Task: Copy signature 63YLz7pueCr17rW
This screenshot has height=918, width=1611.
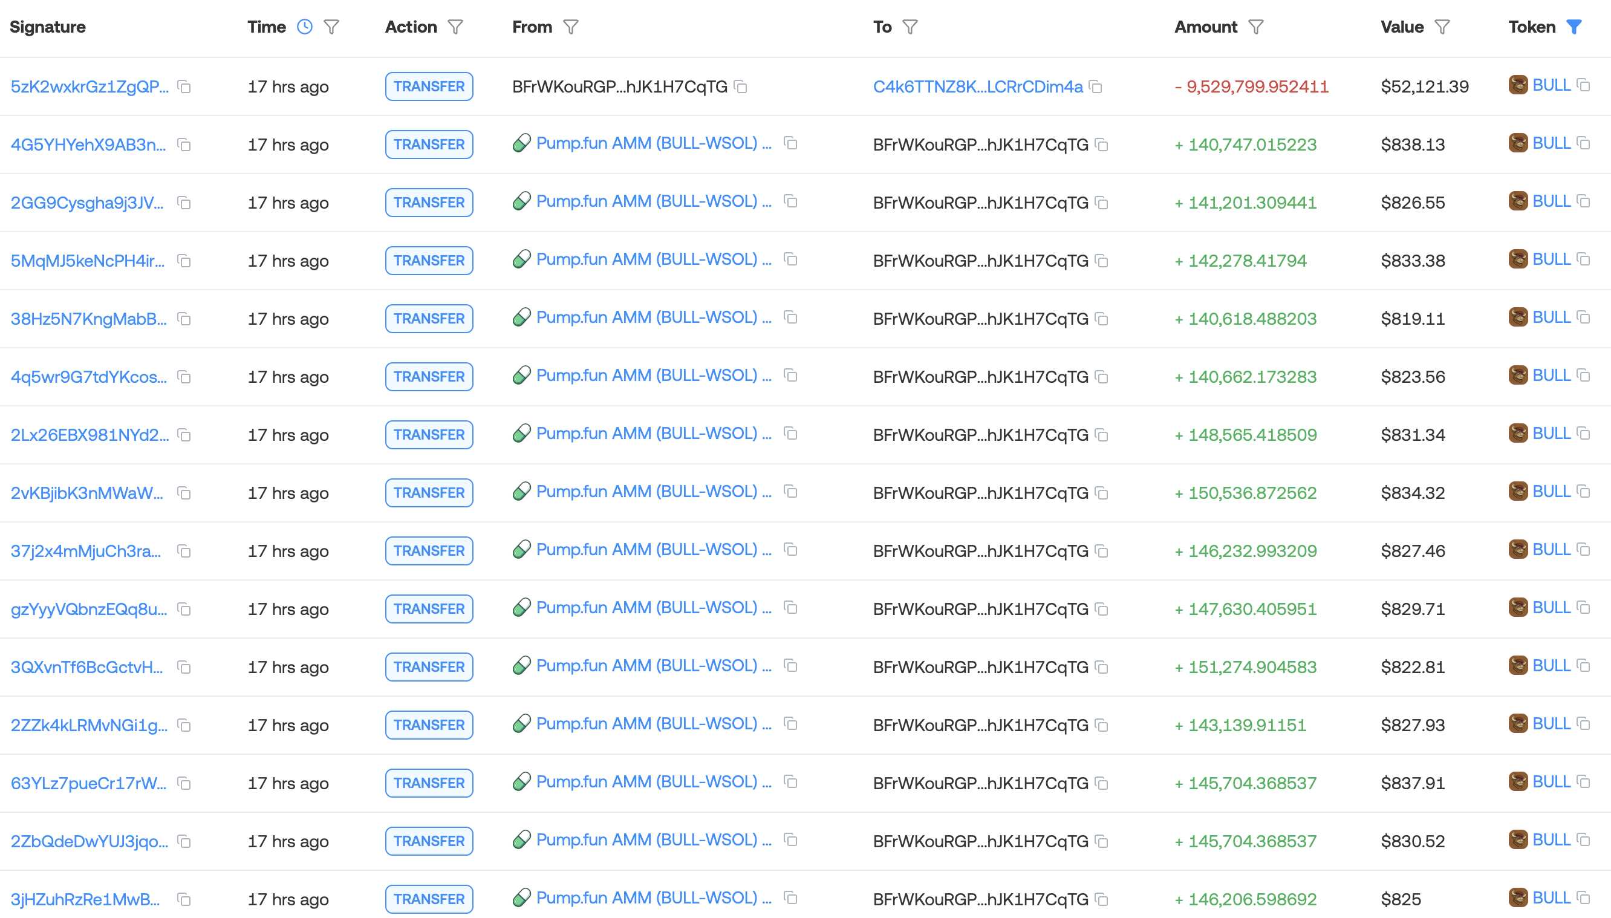Action: (184, 783)
